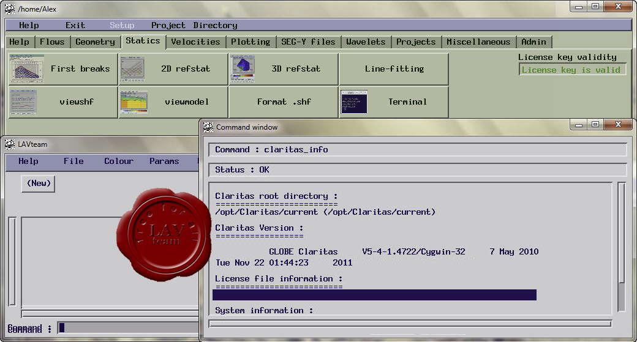Click 'System information :' heading
The image size is (637, 342).
[264, 310]
